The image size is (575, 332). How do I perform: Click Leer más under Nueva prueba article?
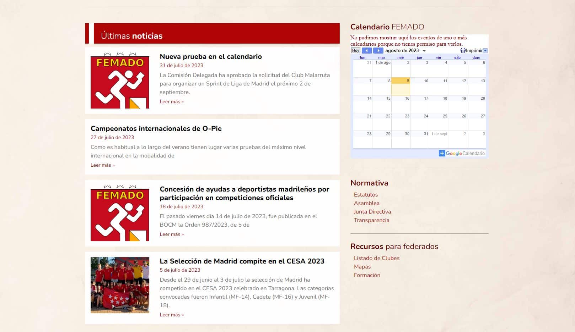(172, 101)
